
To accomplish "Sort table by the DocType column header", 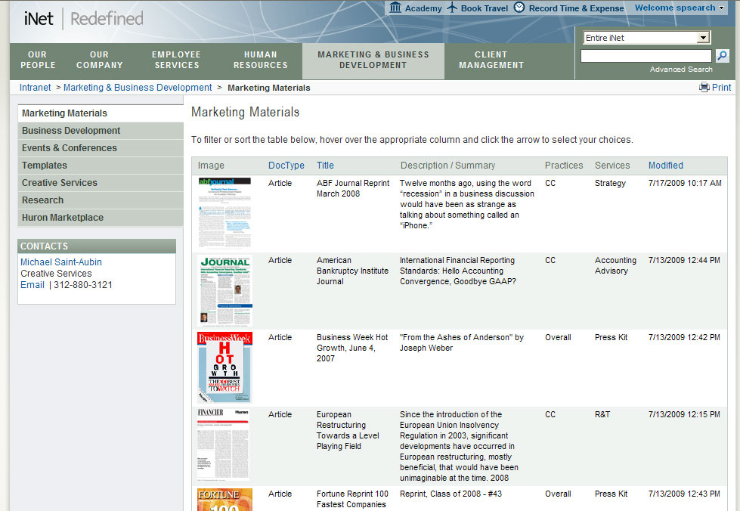I will [286, 166].
